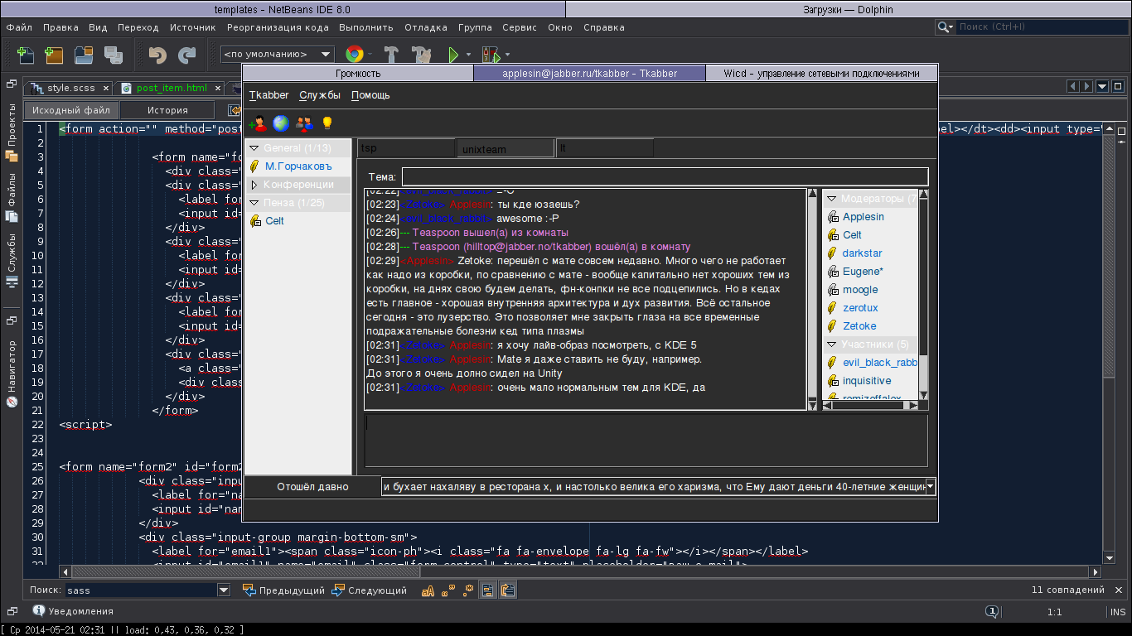Click the join conference people icon in Tkabber

[304, 123]
